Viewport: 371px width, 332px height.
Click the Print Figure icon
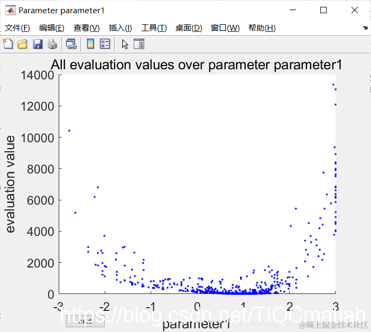(x=52, y=44)
